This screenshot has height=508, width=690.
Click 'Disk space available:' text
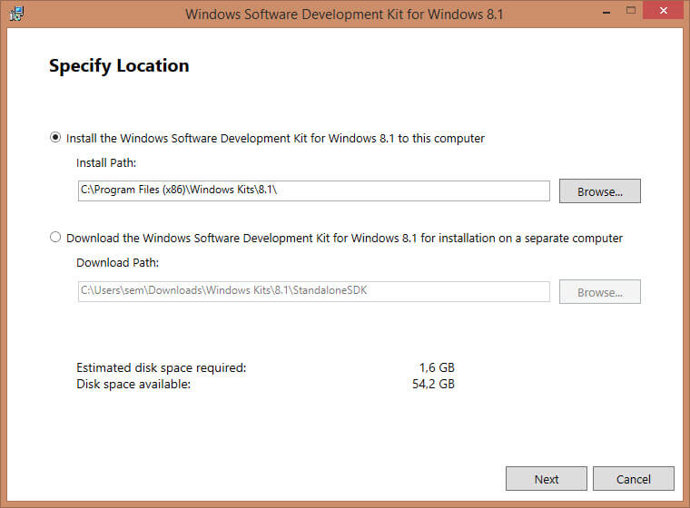[x=133, y=384]
